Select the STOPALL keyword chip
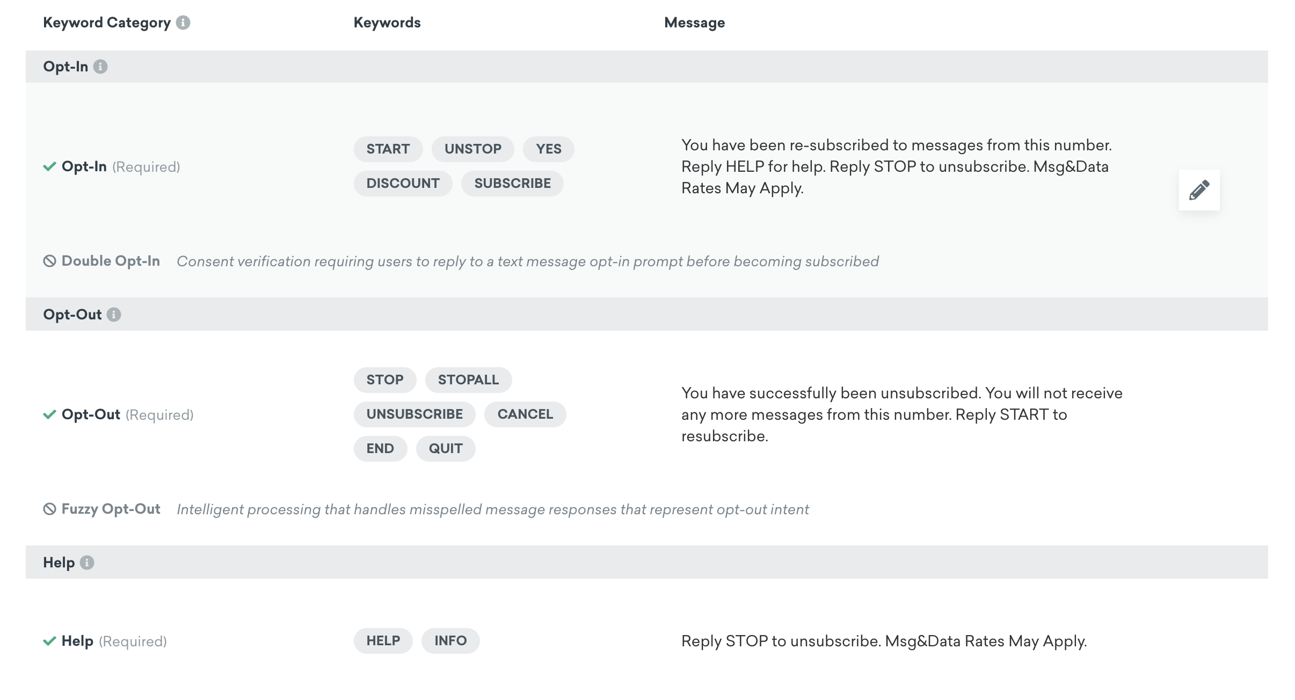 click(x=468, y=380)
